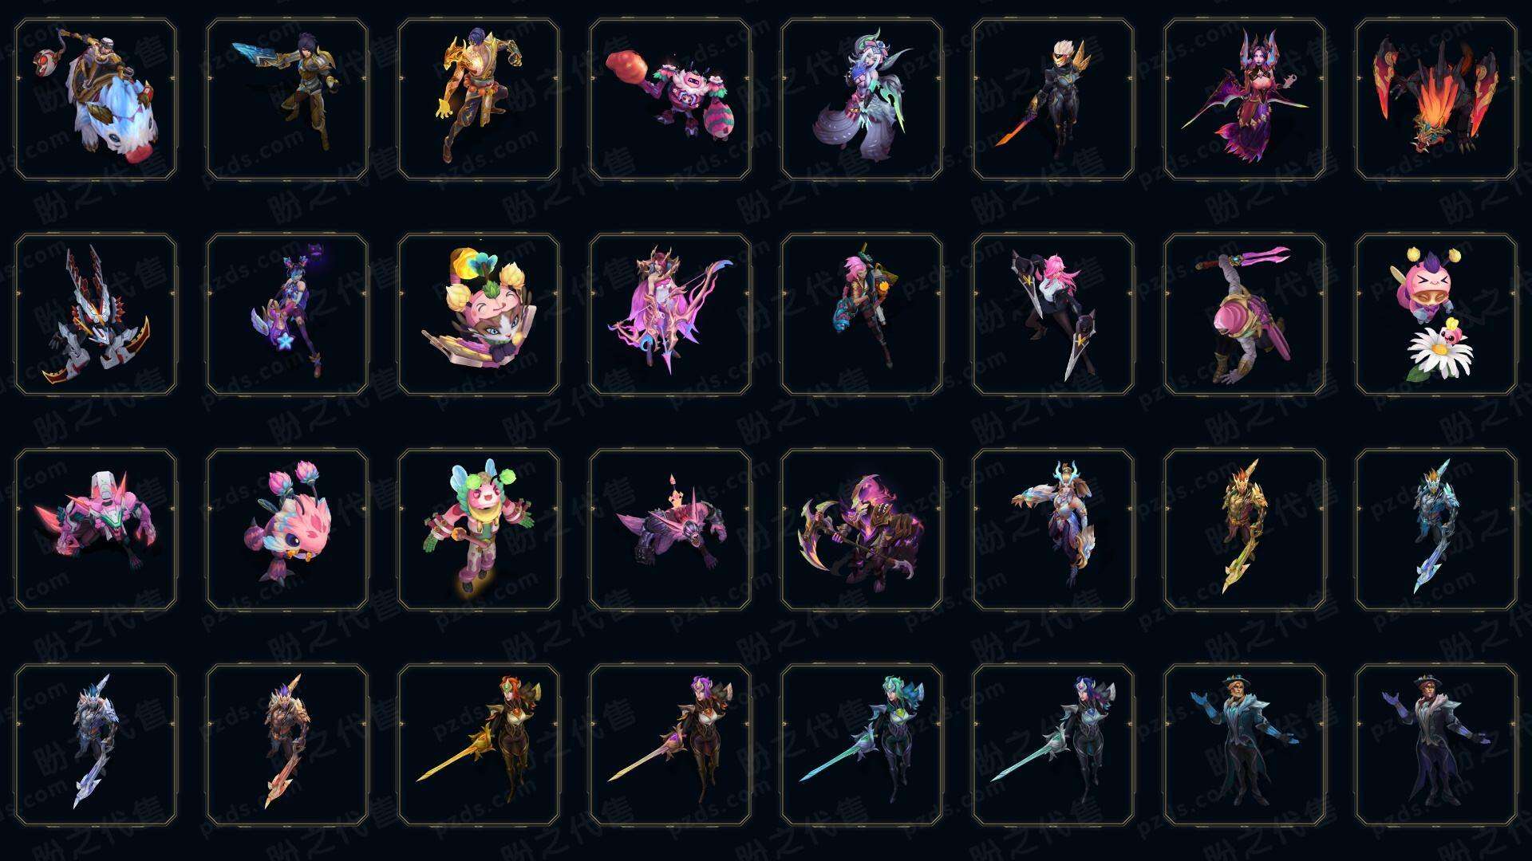Select the pink bee with white daisy

(1436, 315)
